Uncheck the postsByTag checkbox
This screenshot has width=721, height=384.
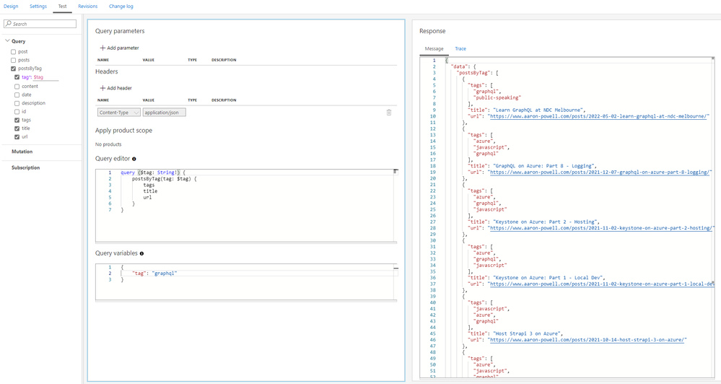pos(13,69)
